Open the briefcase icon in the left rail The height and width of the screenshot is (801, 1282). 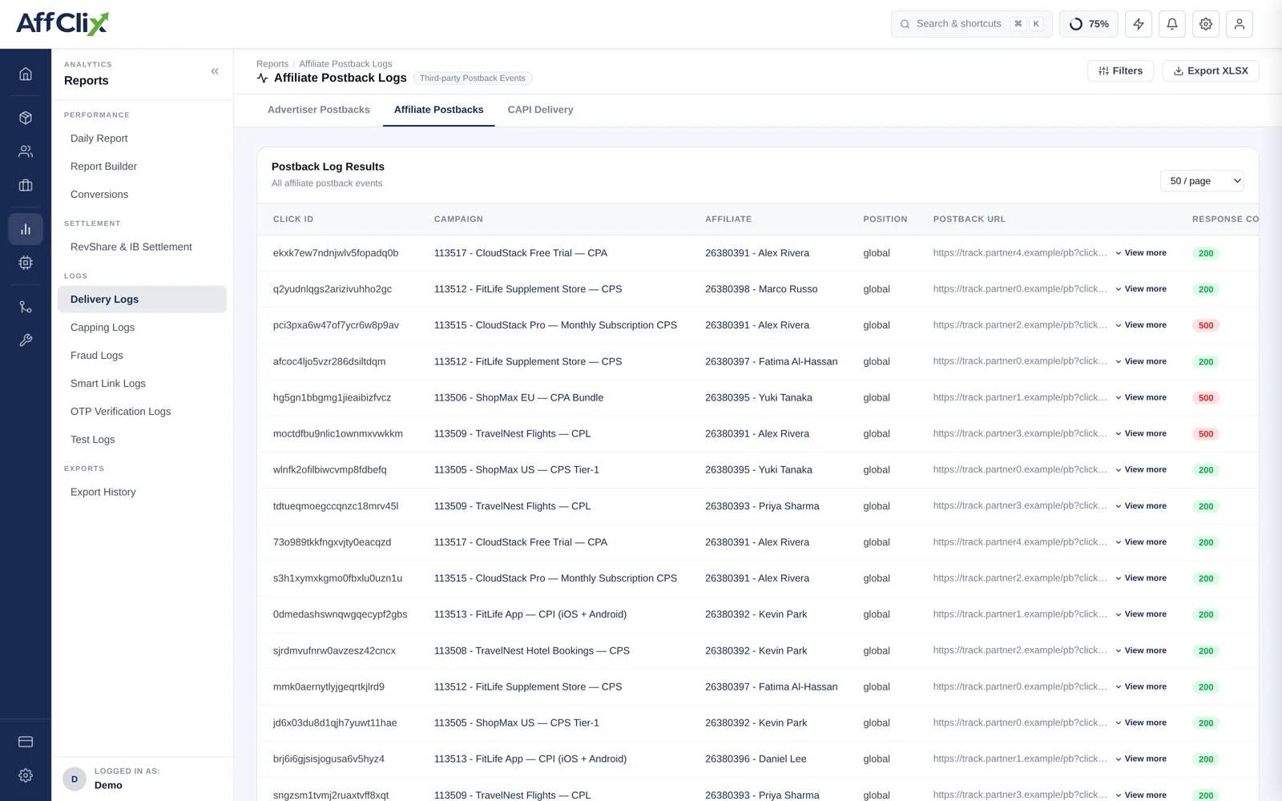[26, 185]
